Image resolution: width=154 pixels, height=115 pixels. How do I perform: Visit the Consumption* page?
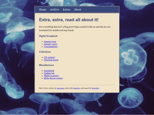[x=51, y=47]
